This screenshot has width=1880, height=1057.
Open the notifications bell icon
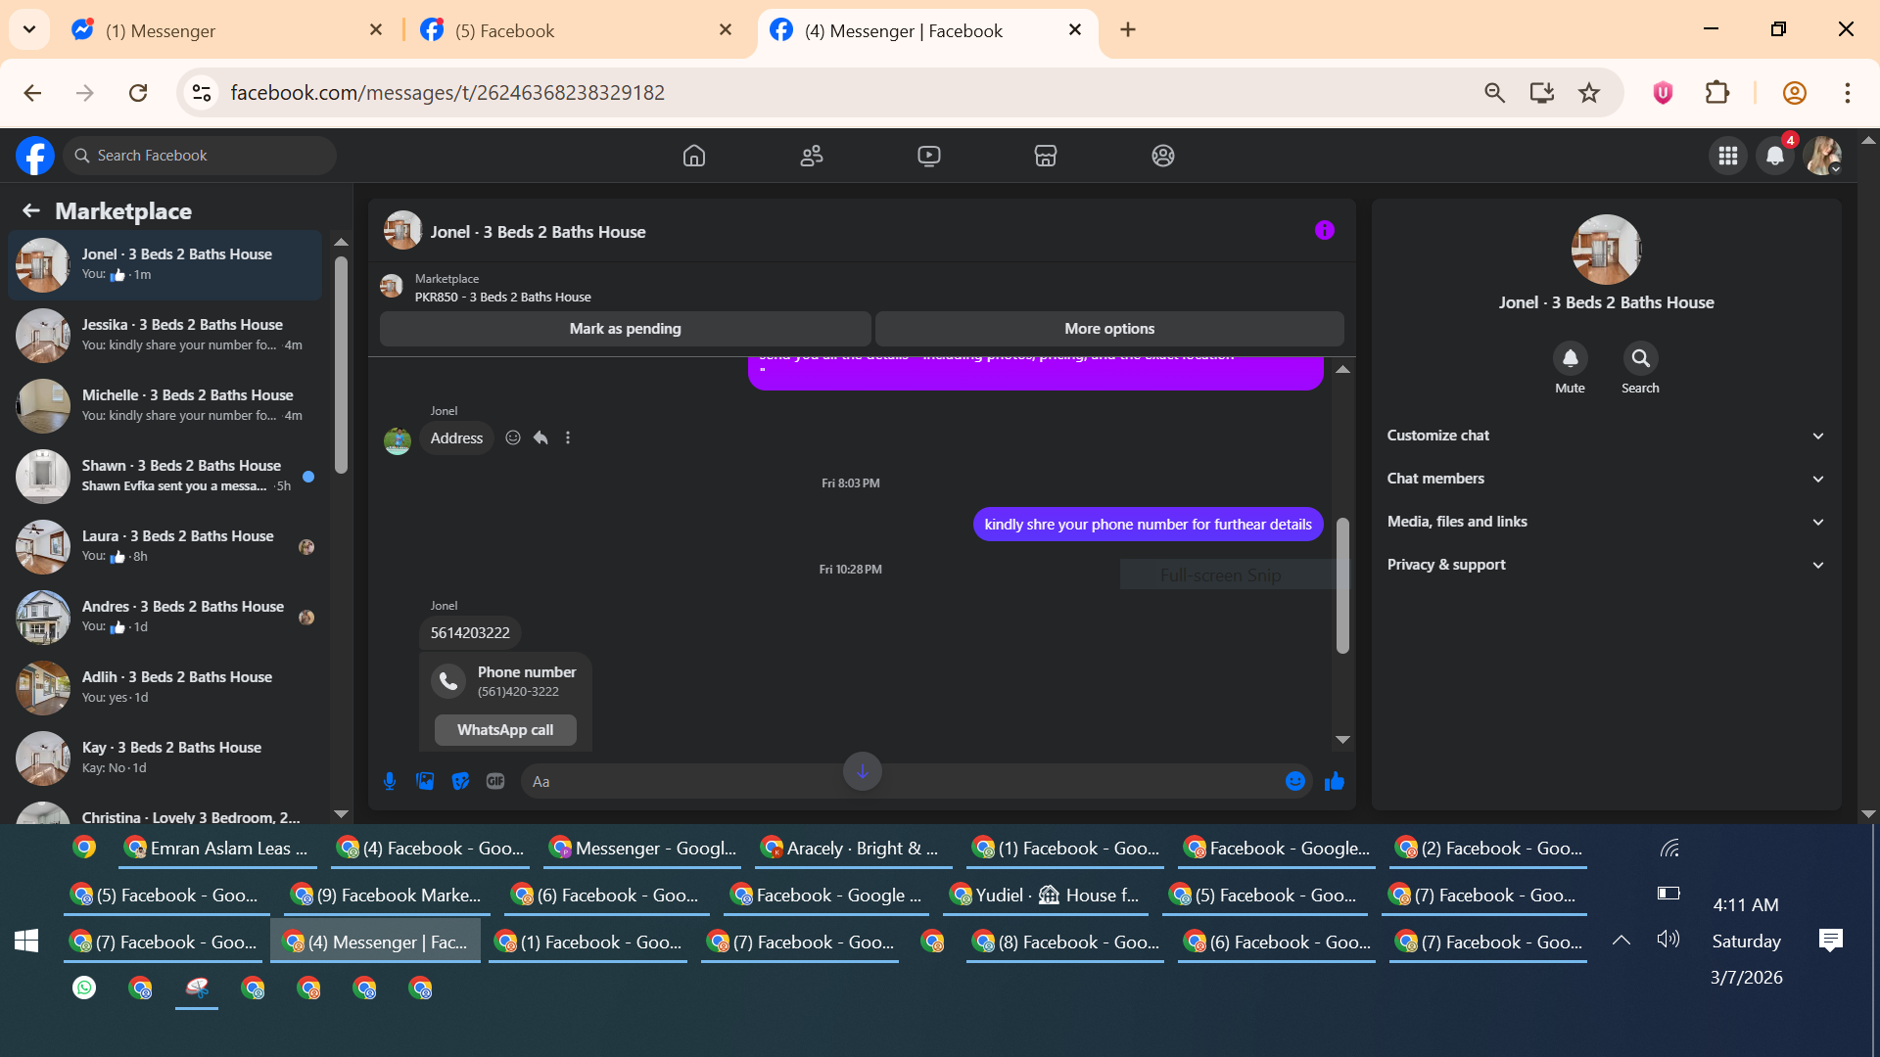coord(1775,156)
